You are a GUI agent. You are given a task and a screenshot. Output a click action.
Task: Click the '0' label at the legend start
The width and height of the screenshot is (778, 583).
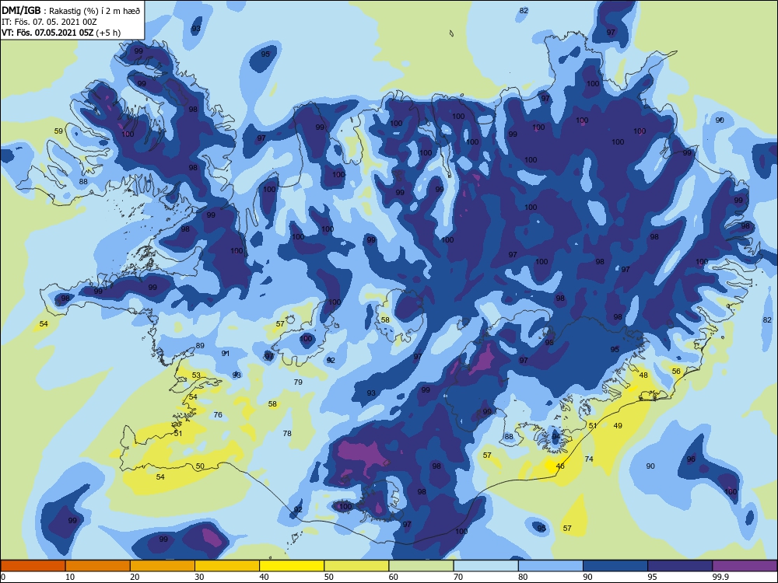coord(3,577)
